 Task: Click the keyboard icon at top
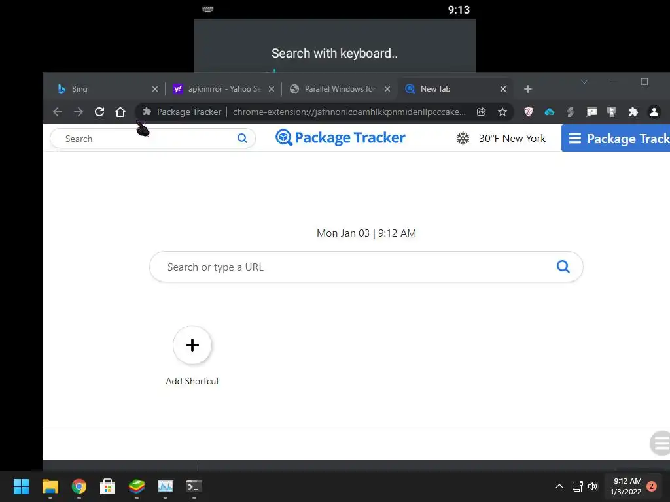click(x=207, y=9)
